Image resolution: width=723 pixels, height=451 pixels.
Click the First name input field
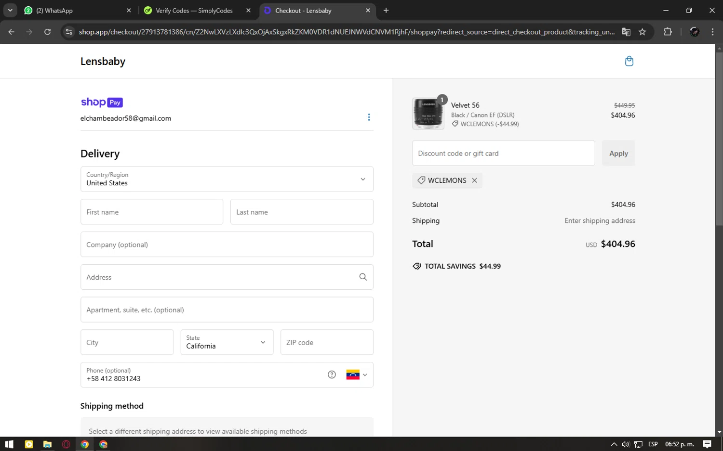tap(151, 212)
